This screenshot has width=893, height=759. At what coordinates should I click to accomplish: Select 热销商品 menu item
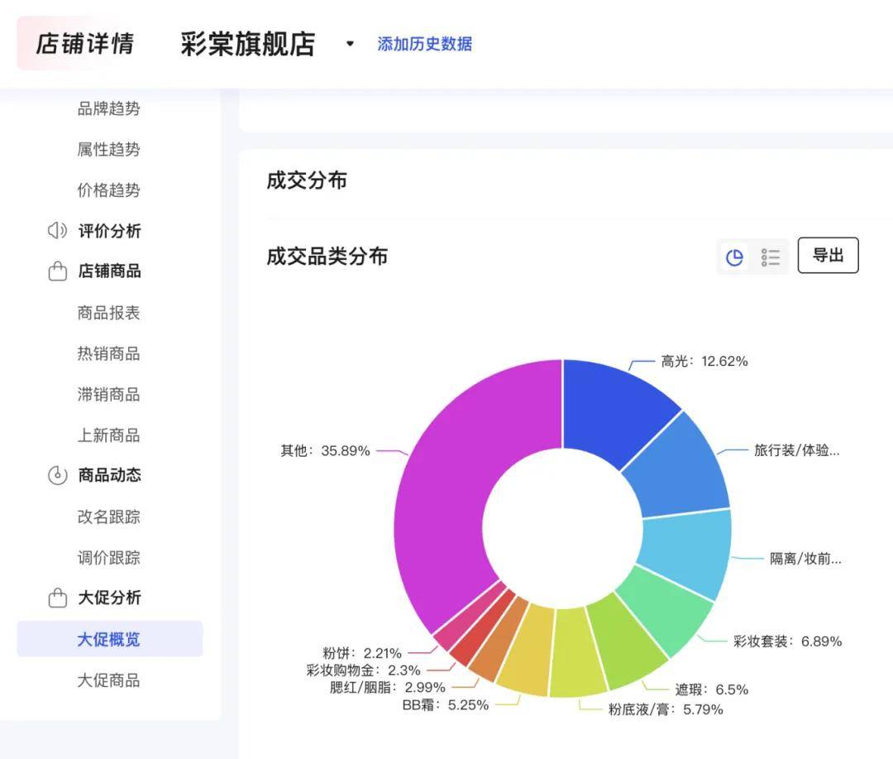108,353
